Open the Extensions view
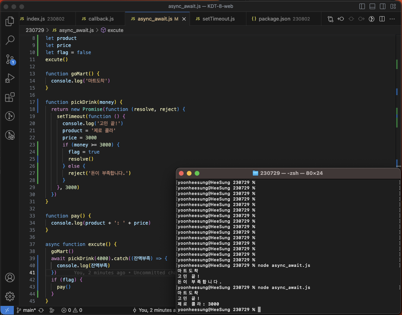 pyautogui.click(x=10, y=97)
